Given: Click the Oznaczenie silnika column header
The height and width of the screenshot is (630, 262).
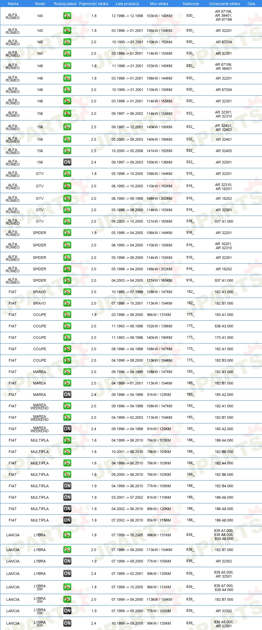Looking at the screenshot, I should [224, 4].
